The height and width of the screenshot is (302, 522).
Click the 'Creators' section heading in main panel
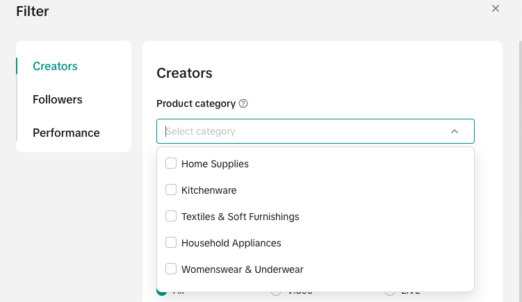pyautogui.click(x=184, y=73)
